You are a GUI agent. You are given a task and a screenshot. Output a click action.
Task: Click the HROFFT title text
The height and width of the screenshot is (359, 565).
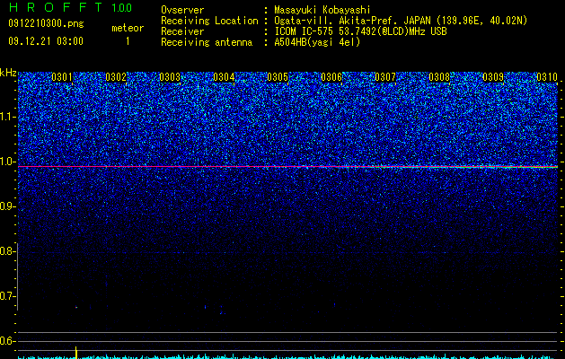[56, 7]
